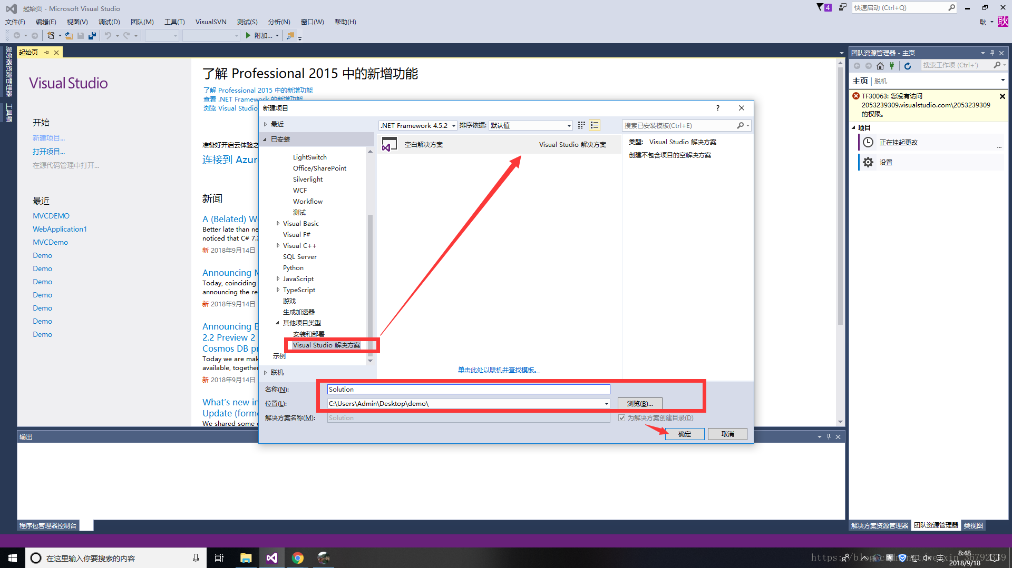Click the settings gear in Team Explorer
The height and width of the screenshot is (568, 1012).
(x=868, y=162)
